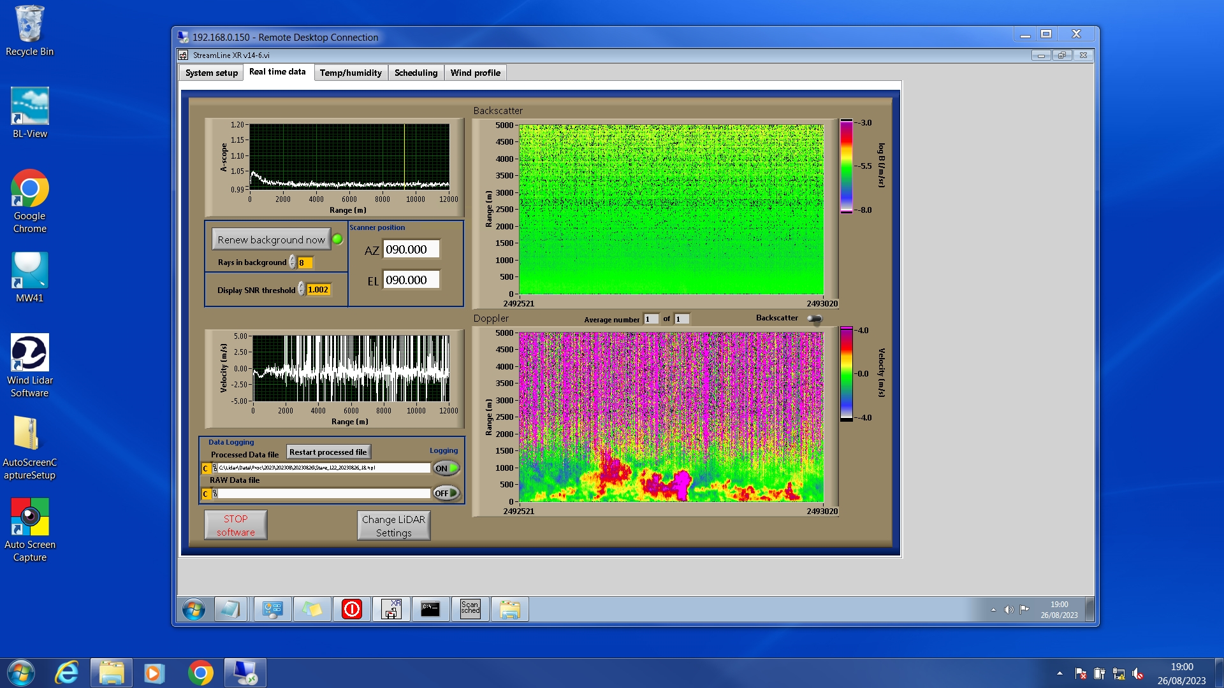Image resolution: width=1224 pixels, height=688 pixels.
Task: Open the Temp/humidity tab
Action: (x=350, y=73)
